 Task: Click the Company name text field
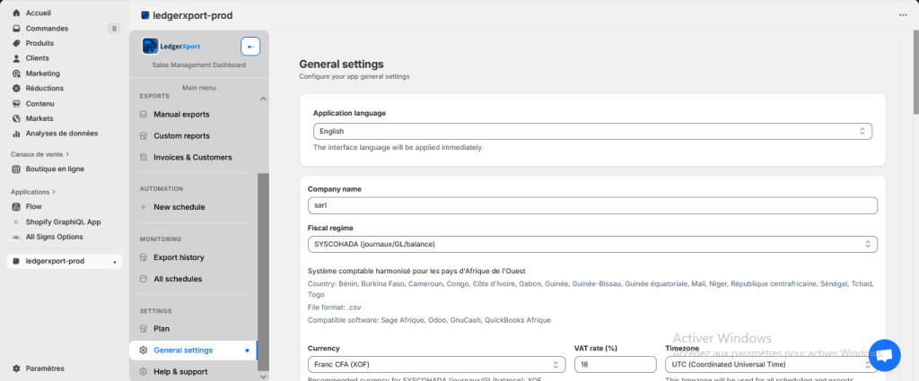[591, 205]
